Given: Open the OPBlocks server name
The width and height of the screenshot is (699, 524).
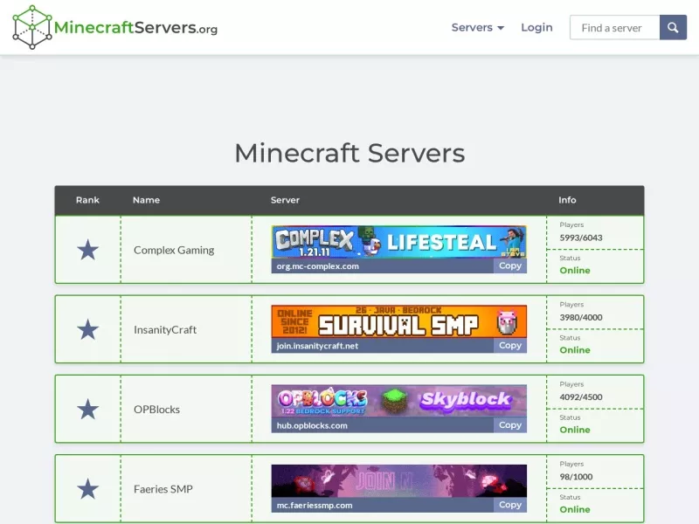Looking at the screenshot, I should coord(156,410).
